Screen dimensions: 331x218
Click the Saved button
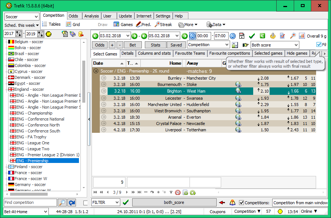[x=176, y=45]
